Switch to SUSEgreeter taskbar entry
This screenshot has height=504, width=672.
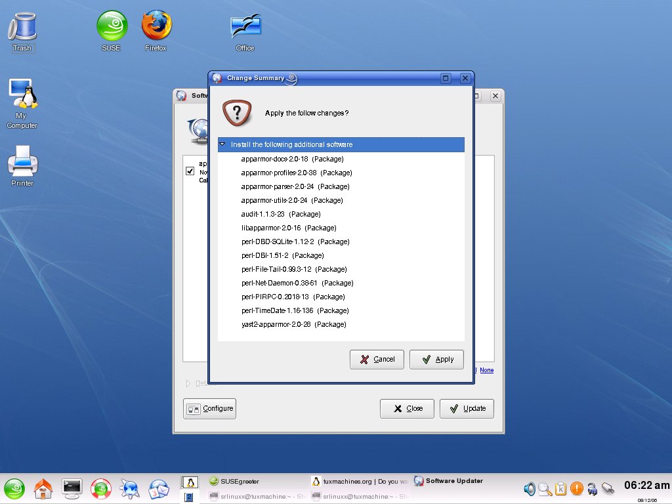(x=259, y=481)
